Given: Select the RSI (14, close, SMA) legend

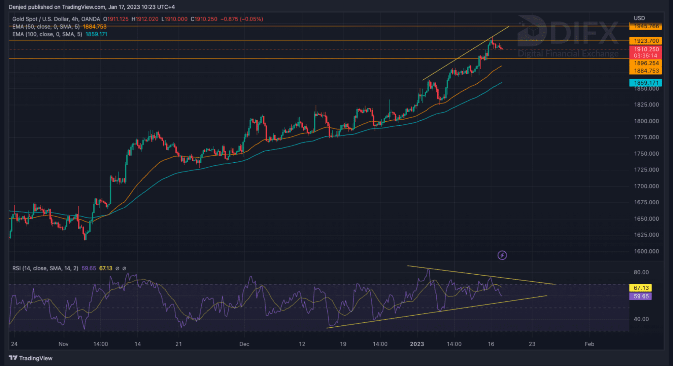Looking at the screenshot, I should click(45, 269).
